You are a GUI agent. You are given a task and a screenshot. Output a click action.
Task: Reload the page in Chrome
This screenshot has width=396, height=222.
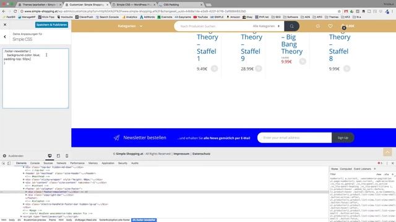point(15,11)
